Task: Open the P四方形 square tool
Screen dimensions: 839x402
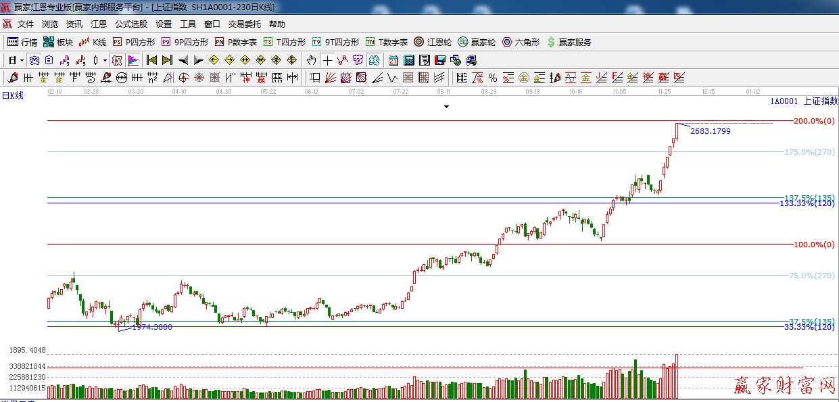Action: 133,42
